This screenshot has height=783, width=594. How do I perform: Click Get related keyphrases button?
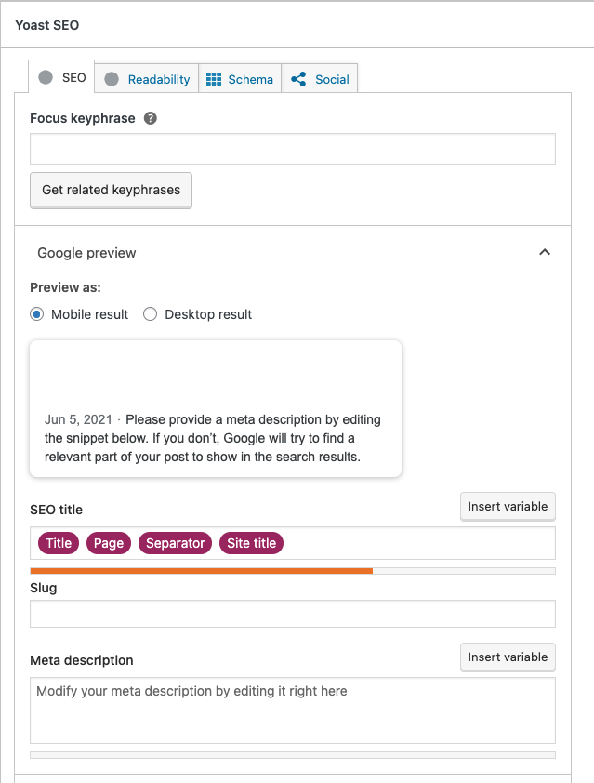[x=111, y=191]
